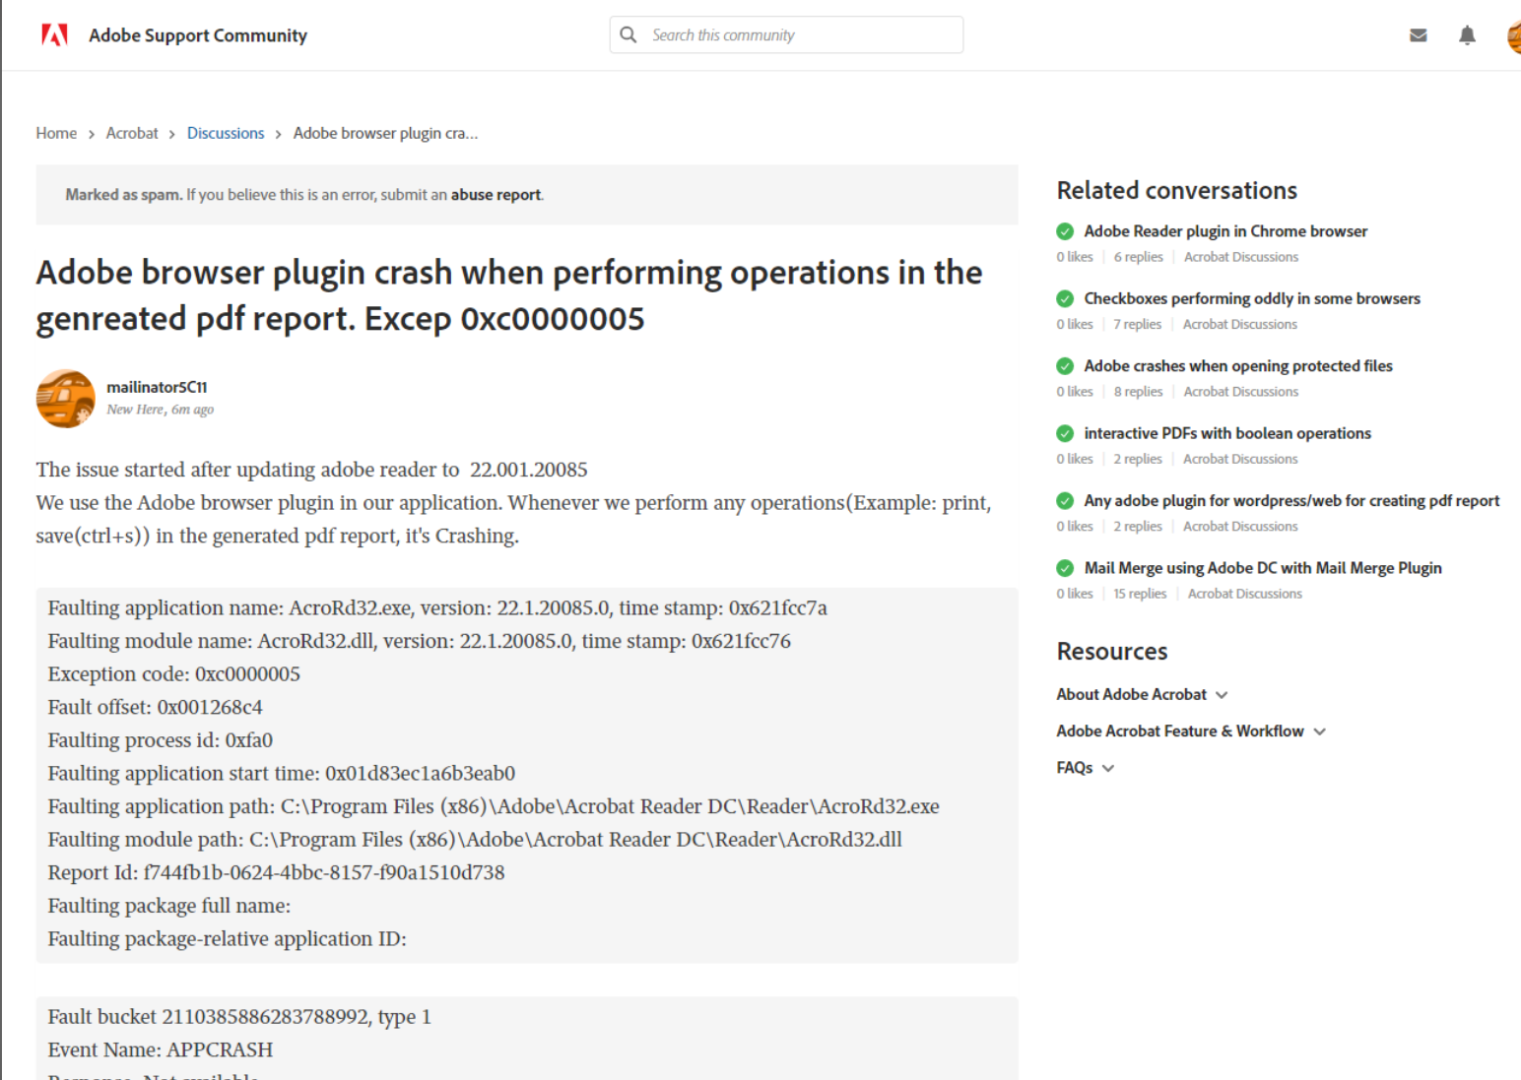
Task: Click green check beside Any adobe plugin for wordpress
Action: (1065, 500)
